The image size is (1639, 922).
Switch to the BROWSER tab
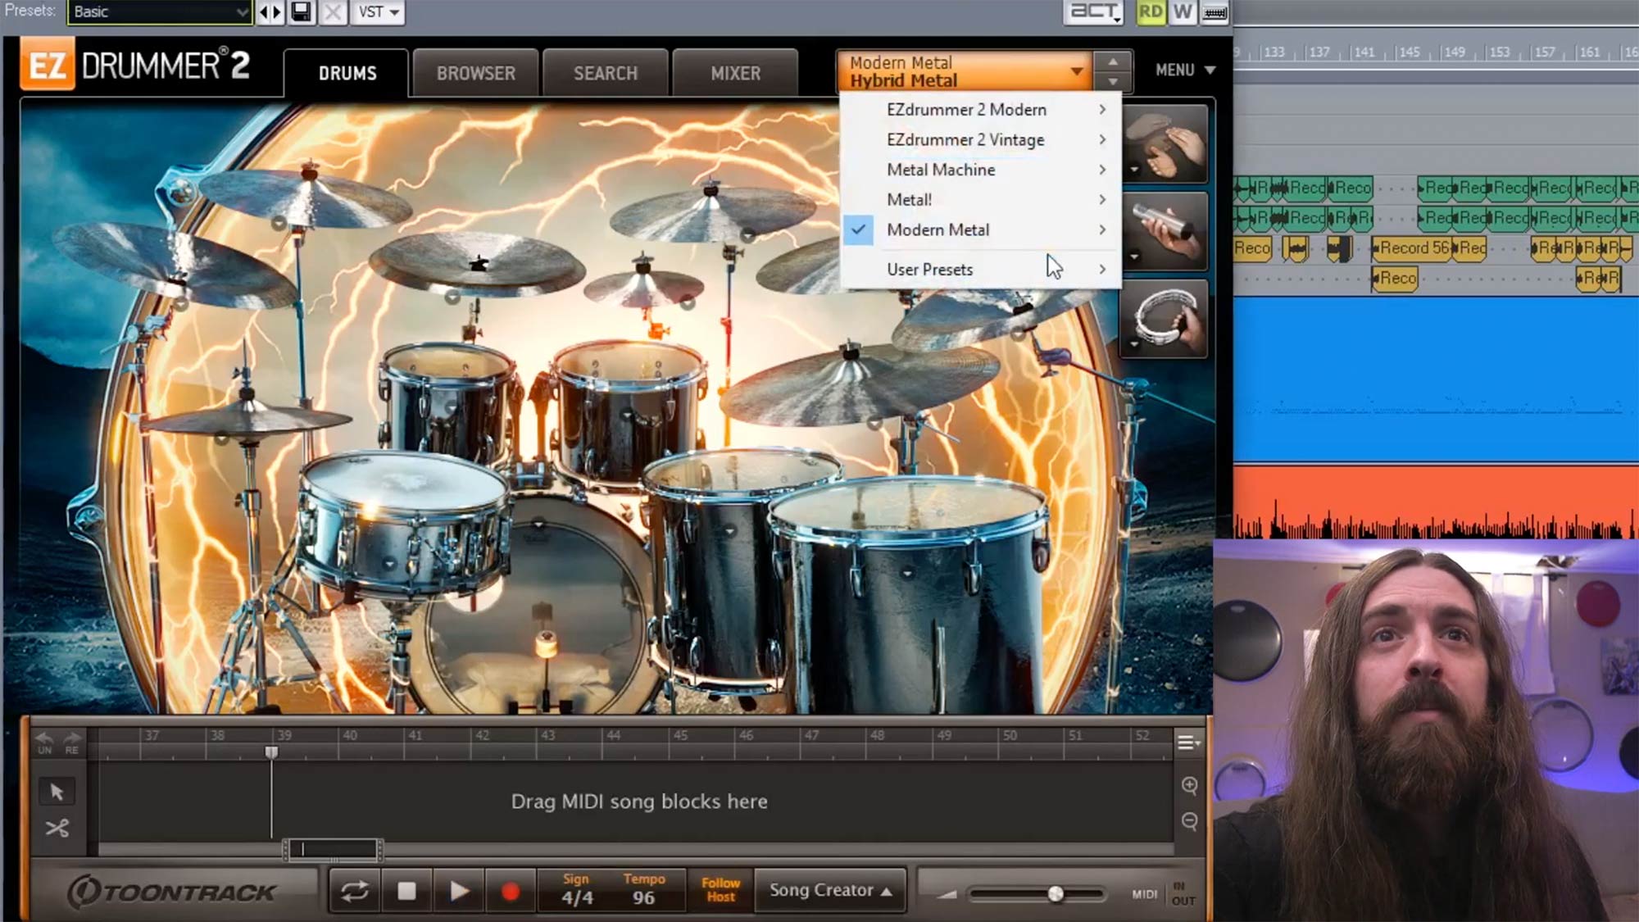pos(476,73)
